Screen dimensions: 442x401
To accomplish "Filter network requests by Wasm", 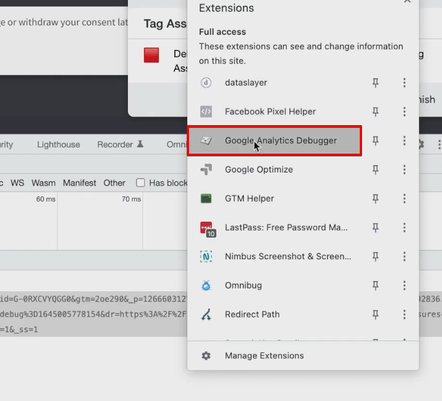I will [x=43, y=183].
